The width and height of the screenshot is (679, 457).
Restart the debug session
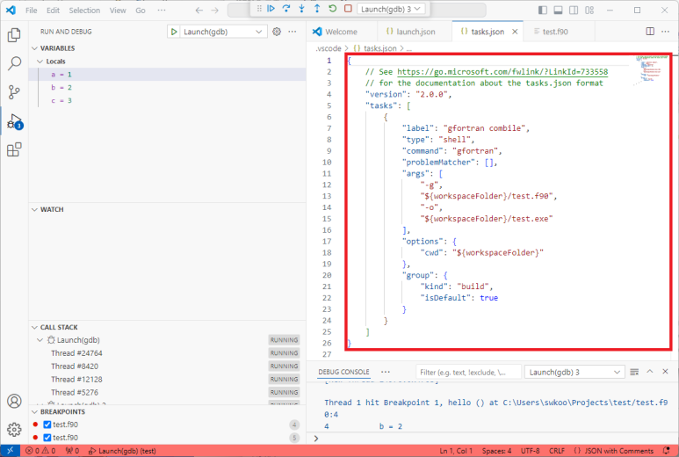pos(333,9)
